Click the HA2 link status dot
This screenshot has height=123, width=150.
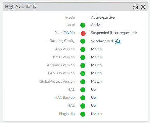point(83,106)
